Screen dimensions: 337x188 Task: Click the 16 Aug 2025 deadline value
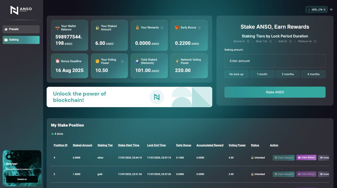click(69, 70)
